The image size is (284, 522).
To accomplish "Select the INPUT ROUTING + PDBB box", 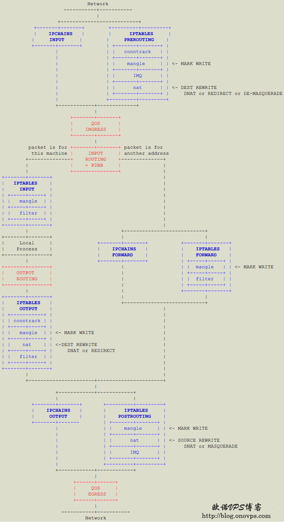I will point(96,159).
